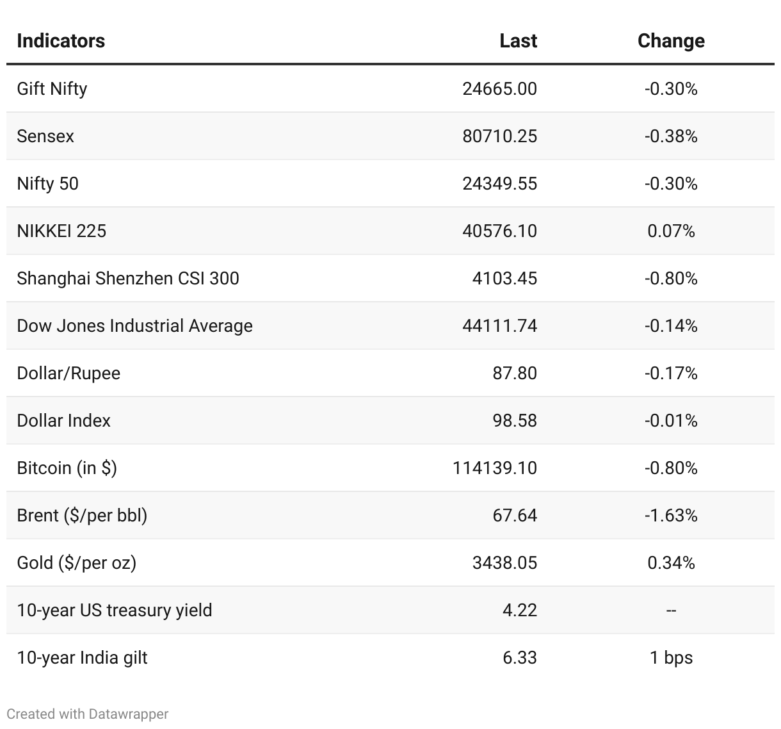This screenshot has height=729, width=781.
Task: Click the 10-year India gilt label
Action: (x=82, y=657)
